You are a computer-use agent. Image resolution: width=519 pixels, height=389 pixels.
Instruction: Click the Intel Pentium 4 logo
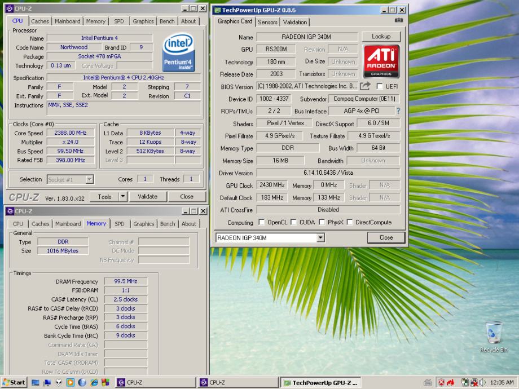coord(178,52)
